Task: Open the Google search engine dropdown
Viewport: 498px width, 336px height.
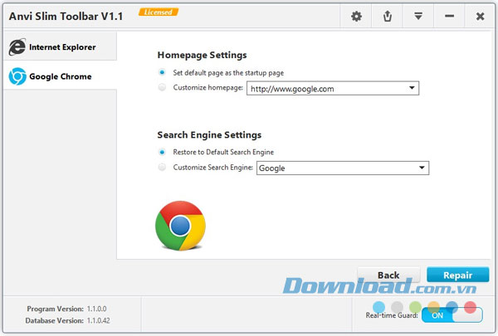Action: (x=422, y=168)
